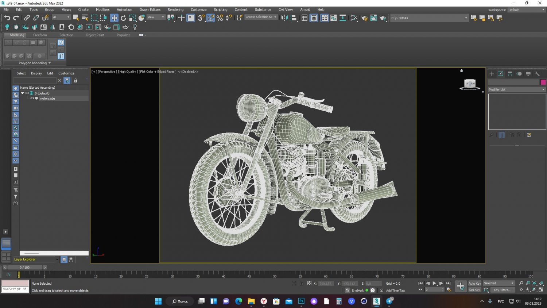Open the Render Setup teapot icon
The width and height of the screenshot is (547, 308).
364,18
